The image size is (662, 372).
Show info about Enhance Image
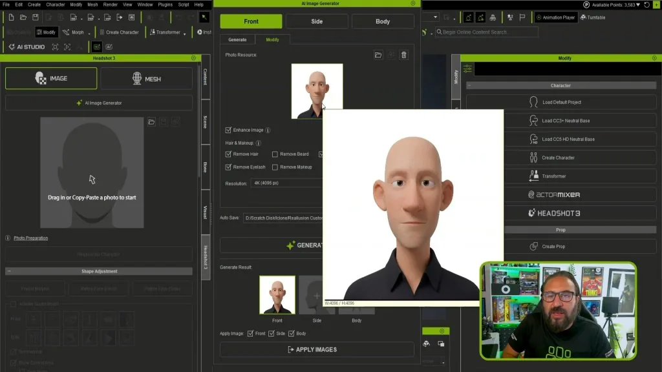(x=268, y=130)
